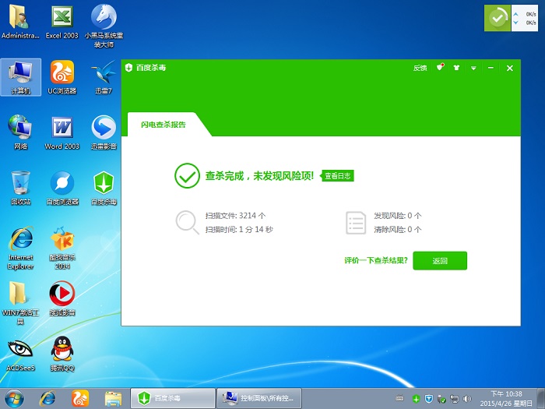Expand the main menu dropdown arrow
Screen dimensions: 545x409
pyautogui.click(x=474, y=68)
